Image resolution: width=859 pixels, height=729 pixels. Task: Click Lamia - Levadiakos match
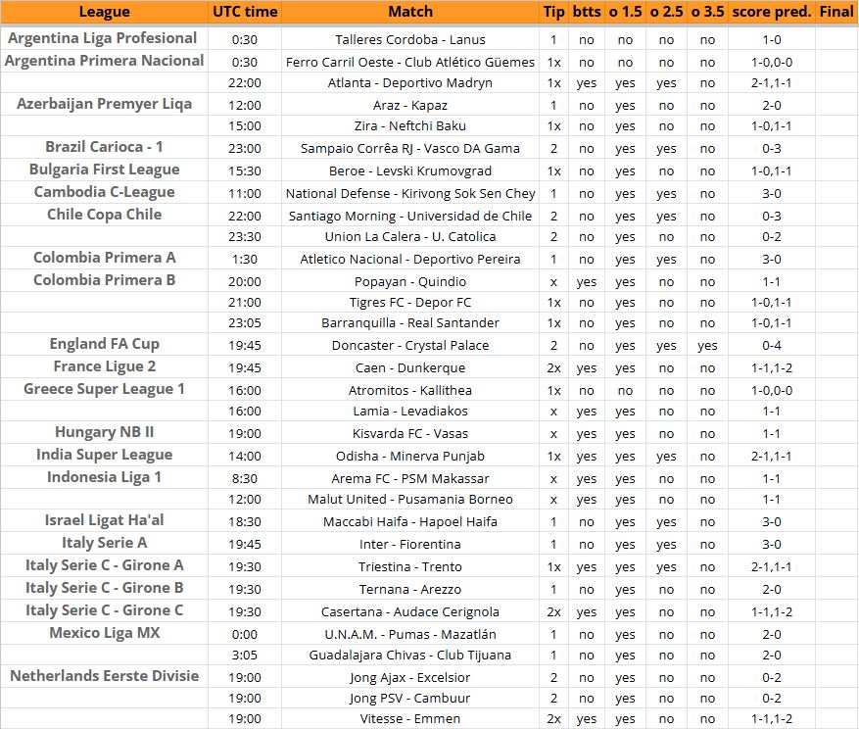[410, 412]
